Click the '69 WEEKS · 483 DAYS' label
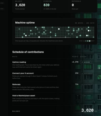The image size is (101, 116). coord(85,23)
